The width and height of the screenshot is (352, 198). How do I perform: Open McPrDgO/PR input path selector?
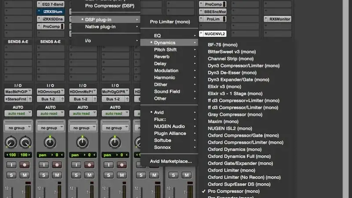pyautogui.click(x=115, y=92)
